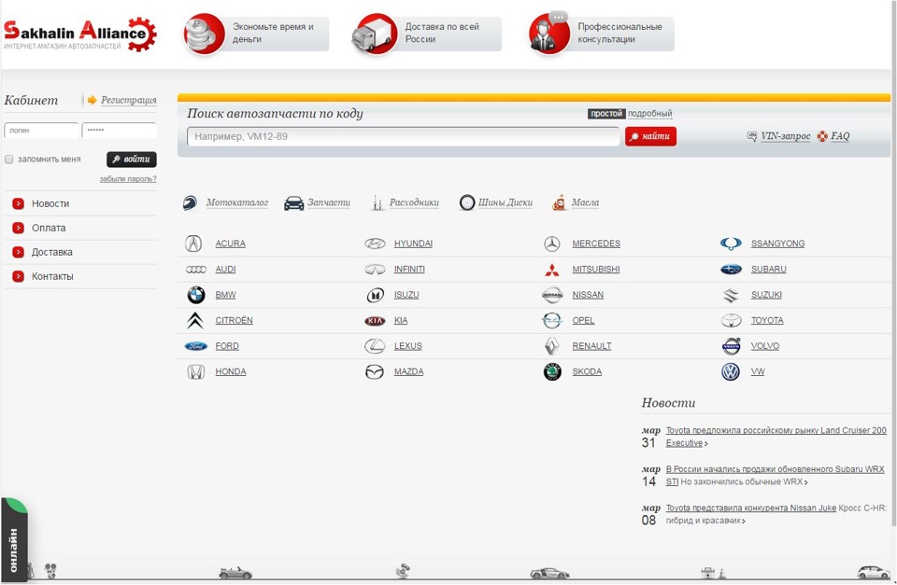Open the TOYOTA brand link
The image size is (897, 585).
767,321
